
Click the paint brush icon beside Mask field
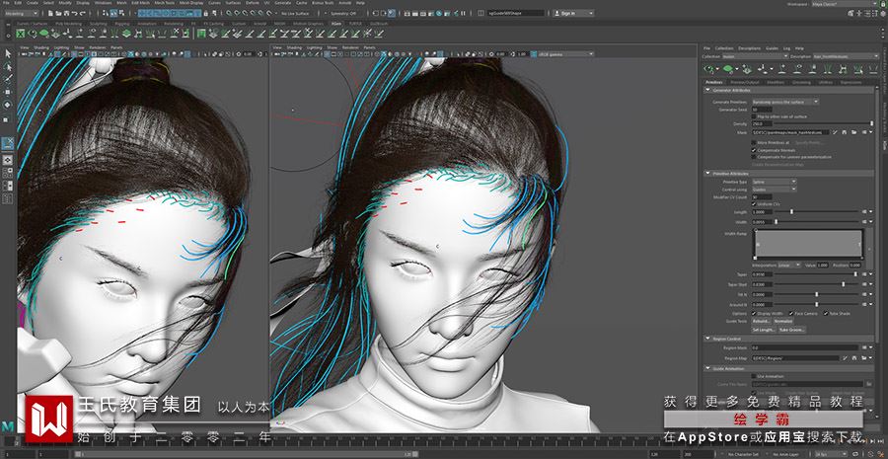835,132
